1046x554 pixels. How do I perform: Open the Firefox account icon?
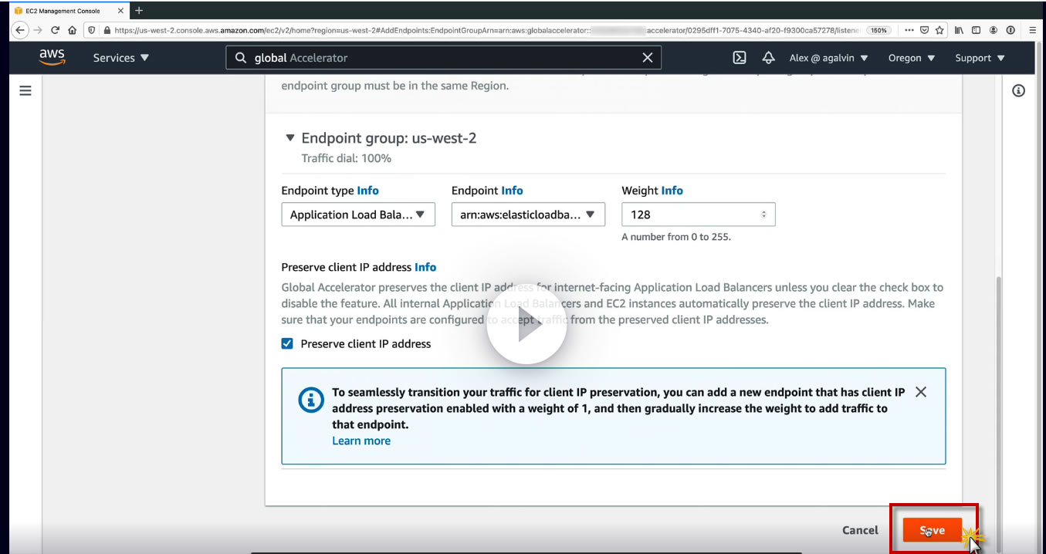point(994,30)
